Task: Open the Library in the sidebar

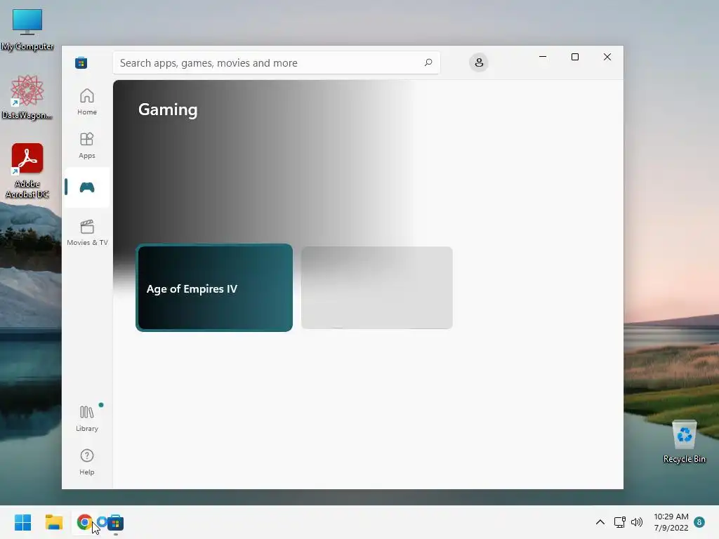Action: (86, 418)
